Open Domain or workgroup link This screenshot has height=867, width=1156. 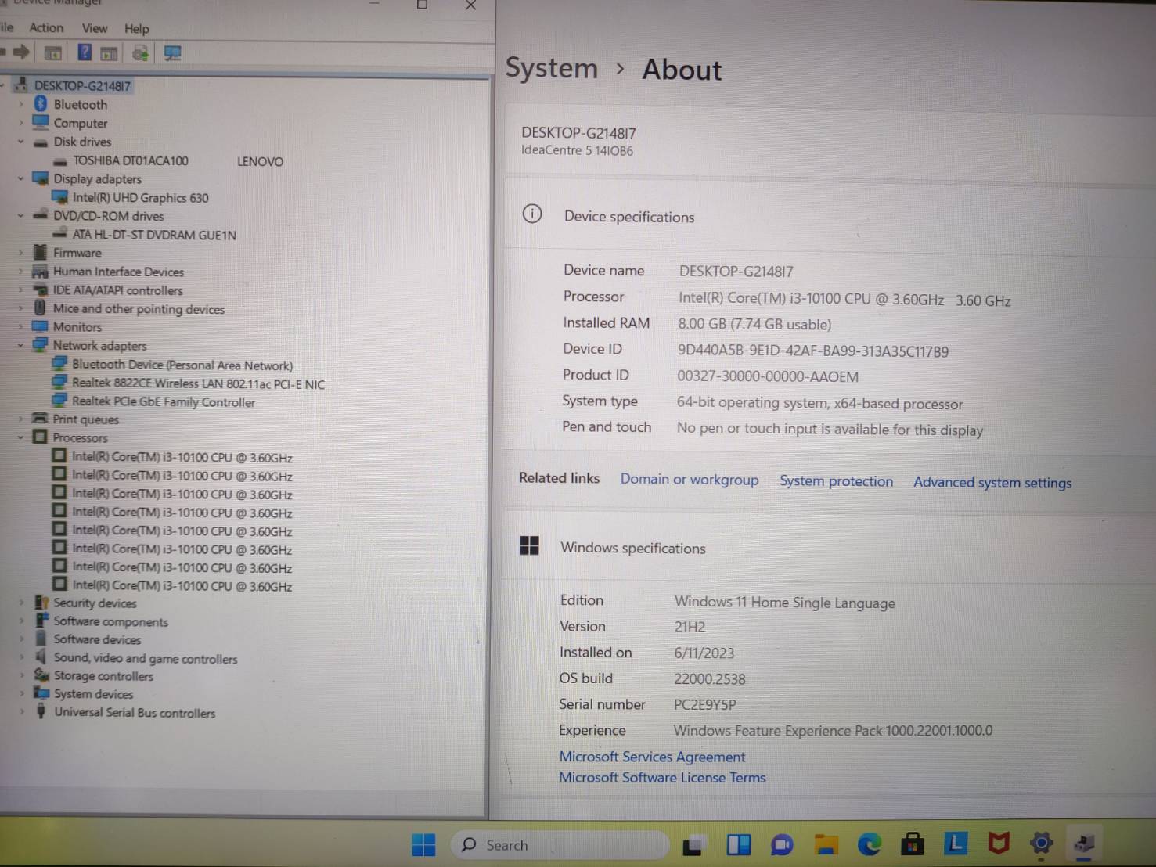(690, 480)
